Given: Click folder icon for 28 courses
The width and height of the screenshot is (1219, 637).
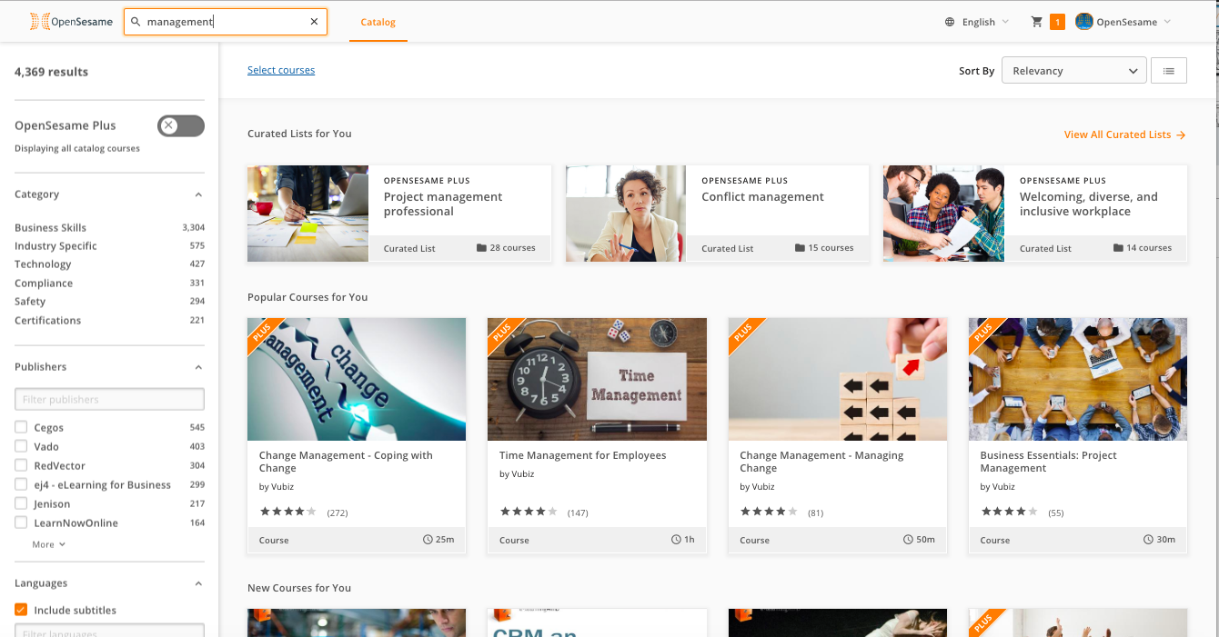Looking at the screenshot, I should [481, 247].
